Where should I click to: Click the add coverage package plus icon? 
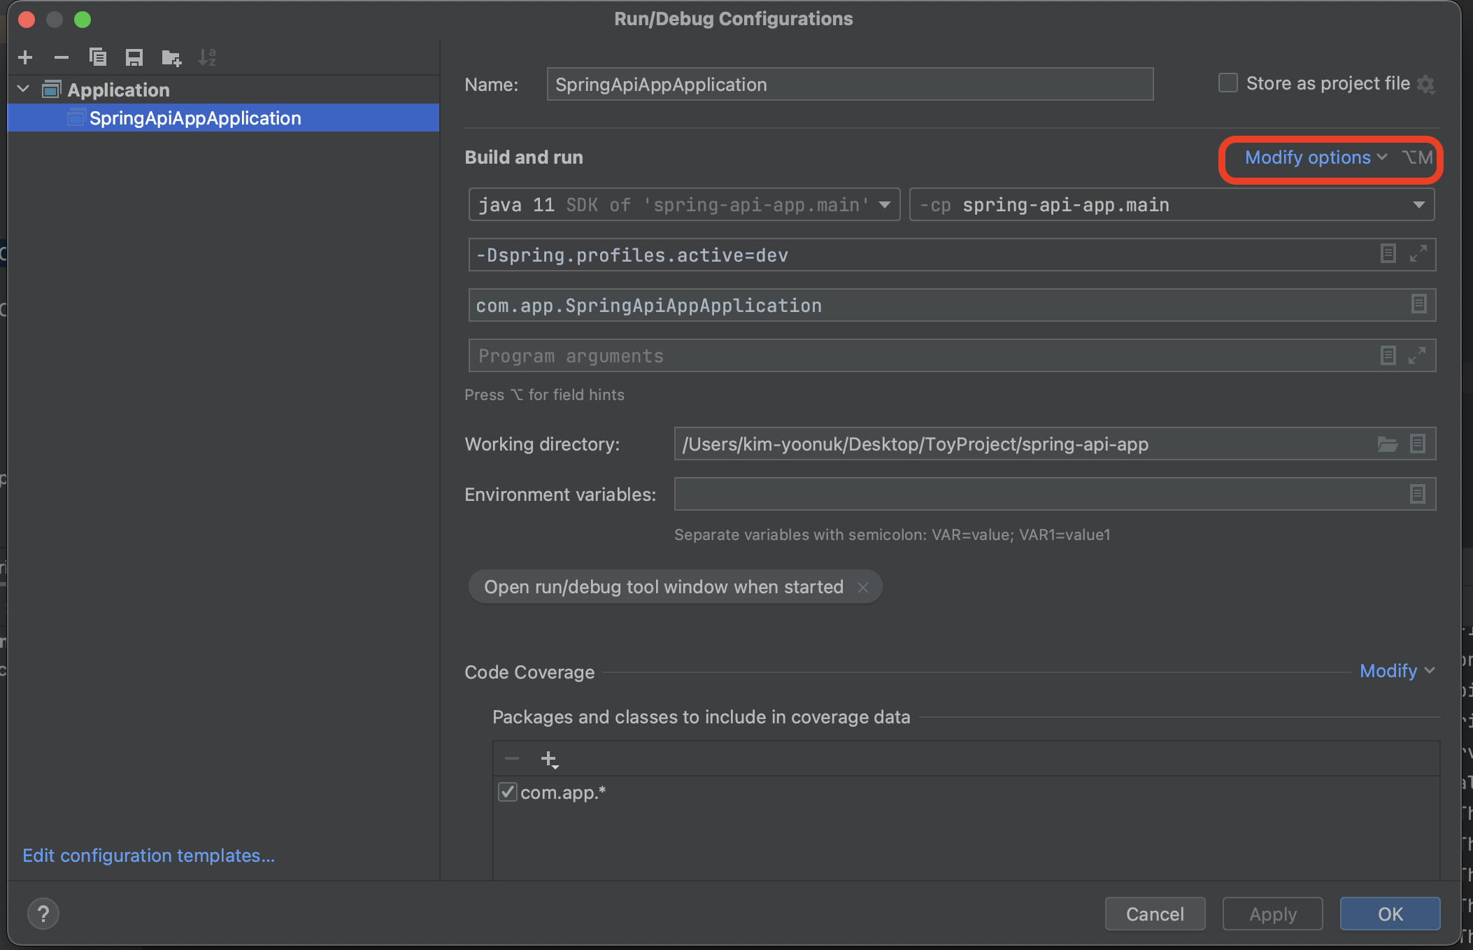549,759
